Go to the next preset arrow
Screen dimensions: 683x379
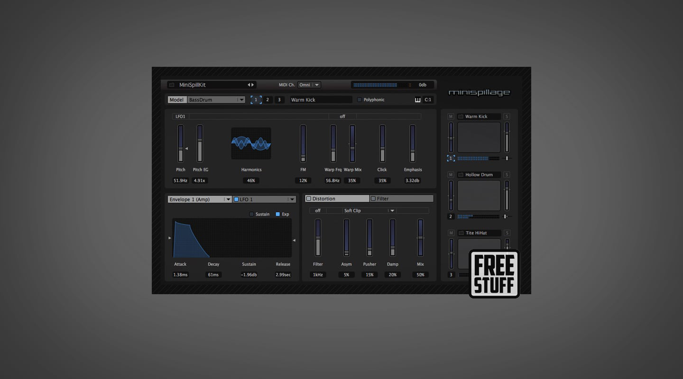(253, 85)
